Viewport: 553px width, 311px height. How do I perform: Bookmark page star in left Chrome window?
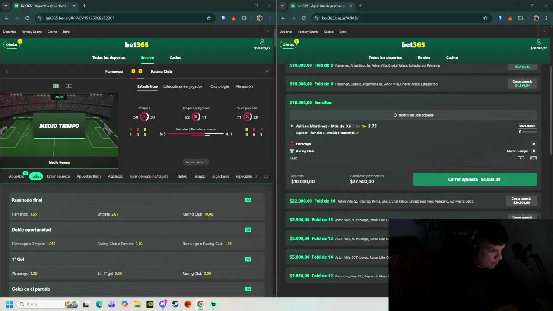[209, 18]
